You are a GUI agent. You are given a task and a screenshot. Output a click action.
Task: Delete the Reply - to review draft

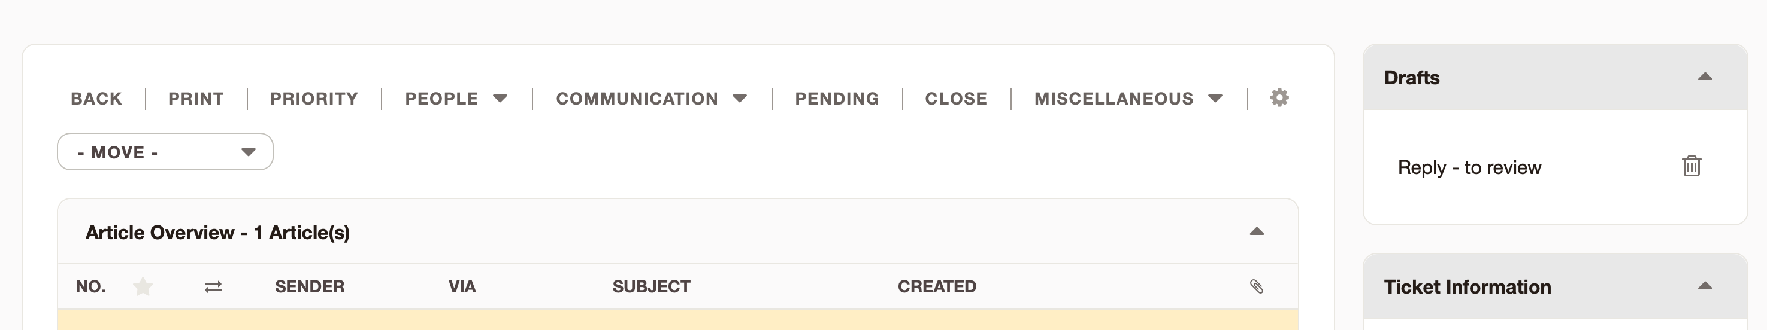(1691, 166)
